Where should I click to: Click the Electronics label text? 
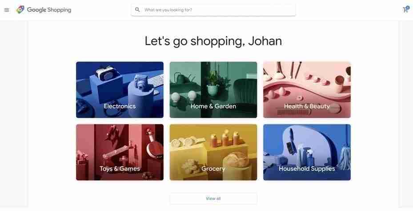tap(120, 106)
